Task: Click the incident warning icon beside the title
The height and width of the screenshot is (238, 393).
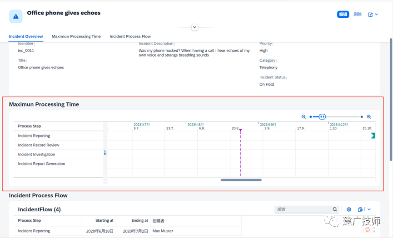Action: coord(16,16)
